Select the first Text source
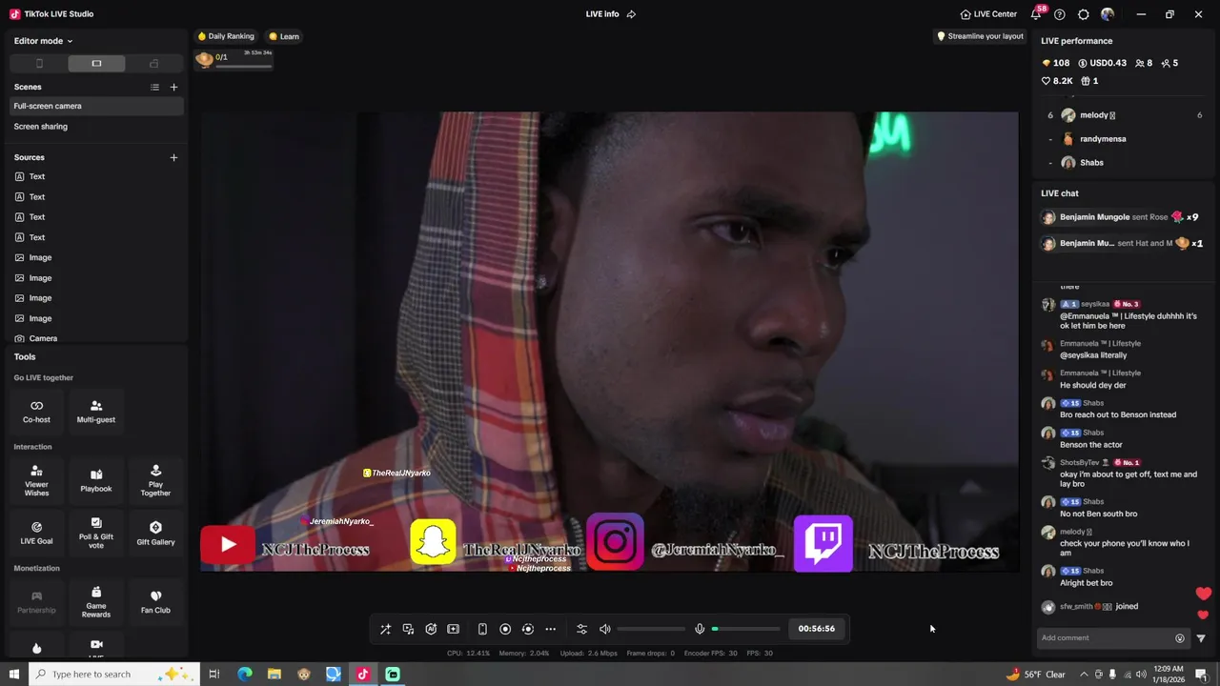The width and height of the screenshot is (1220, 686). pos(95,176)
